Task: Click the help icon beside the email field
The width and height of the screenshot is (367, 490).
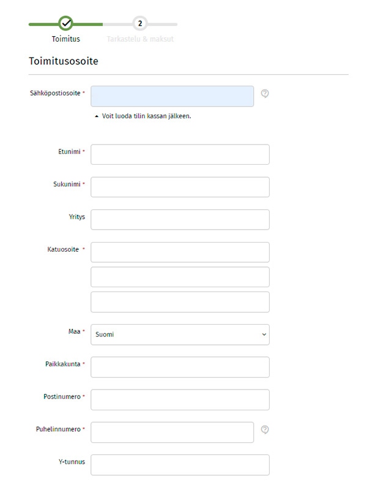Action: pos(265,94)
